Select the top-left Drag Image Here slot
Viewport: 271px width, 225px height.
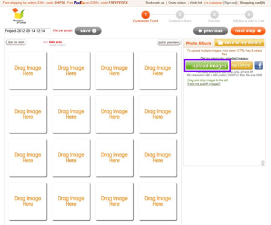28,70
